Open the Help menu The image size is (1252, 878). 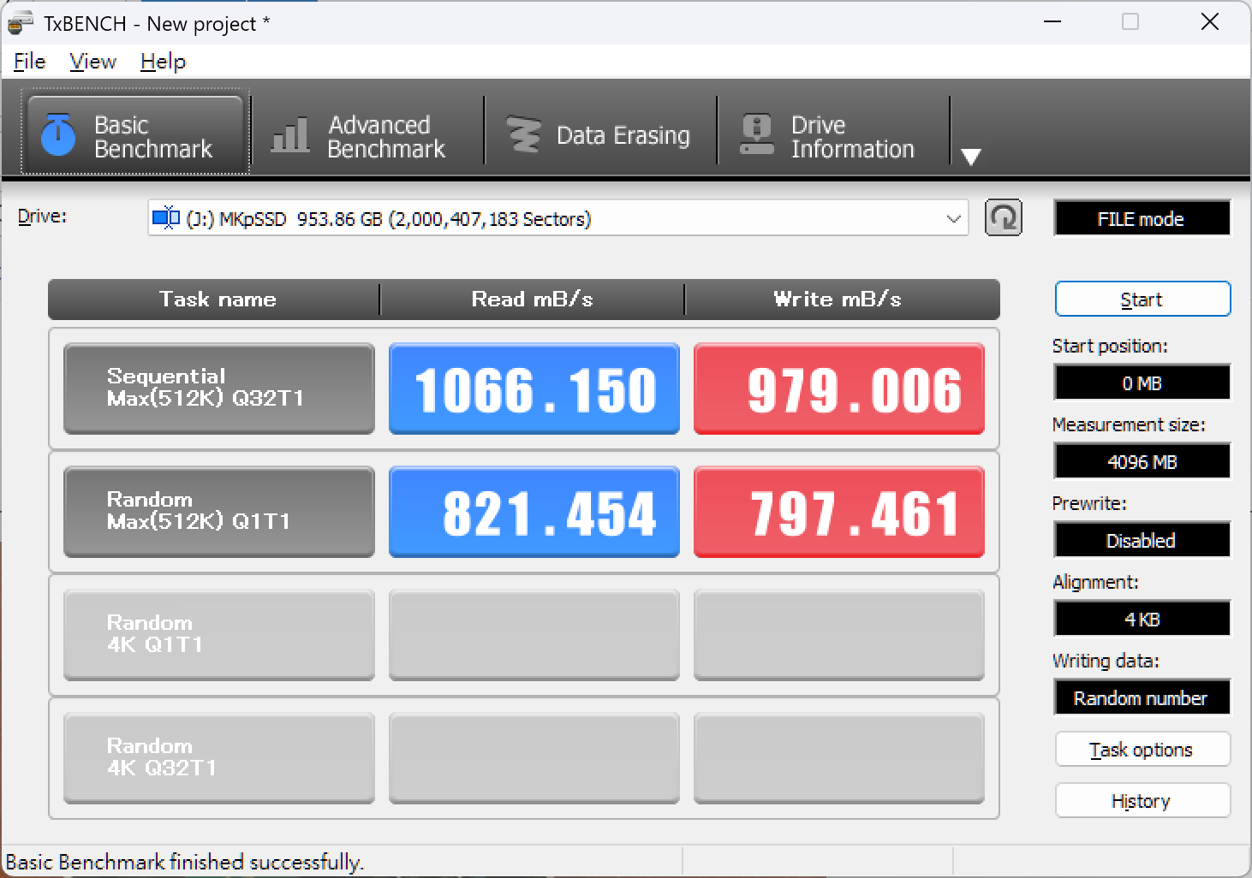163,62
